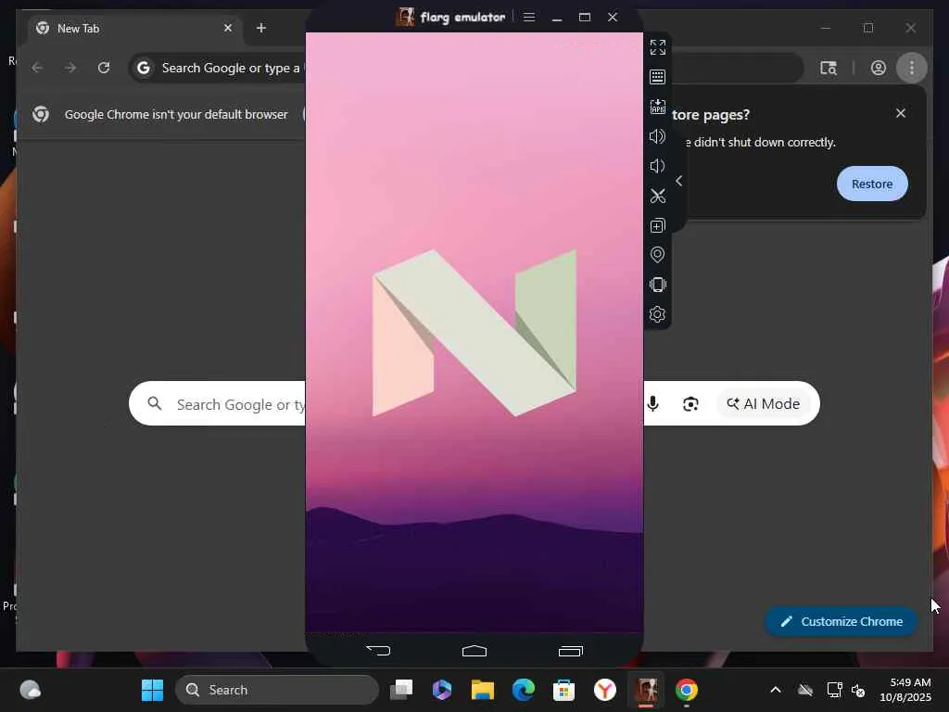This screenshot has height=712, width=949.
Task: Open the emulator location pin icon
Action: point(657,255)
